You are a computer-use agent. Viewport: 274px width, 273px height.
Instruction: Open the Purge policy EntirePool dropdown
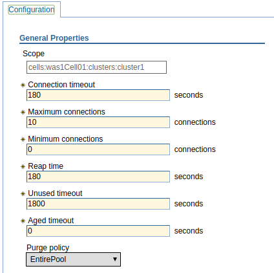73,259
